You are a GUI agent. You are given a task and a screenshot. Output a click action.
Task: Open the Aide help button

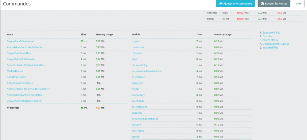point(299,3)
